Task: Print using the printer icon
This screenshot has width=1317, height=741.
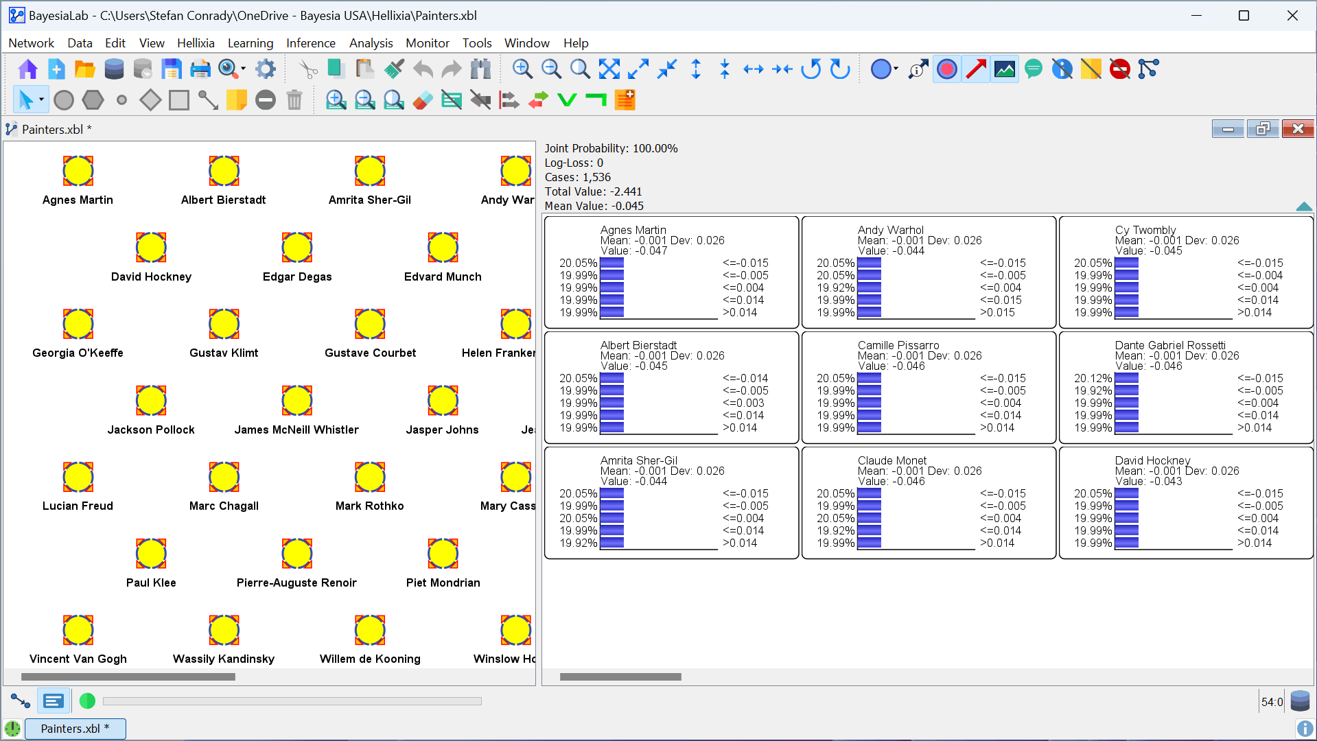Action: coord(200,69)
